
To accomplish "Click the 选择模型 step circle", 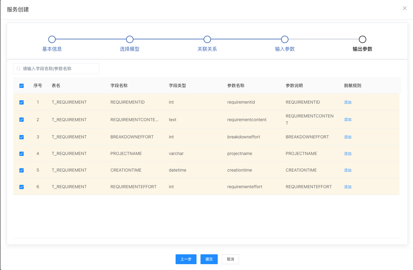I will (x=130, y=39).
